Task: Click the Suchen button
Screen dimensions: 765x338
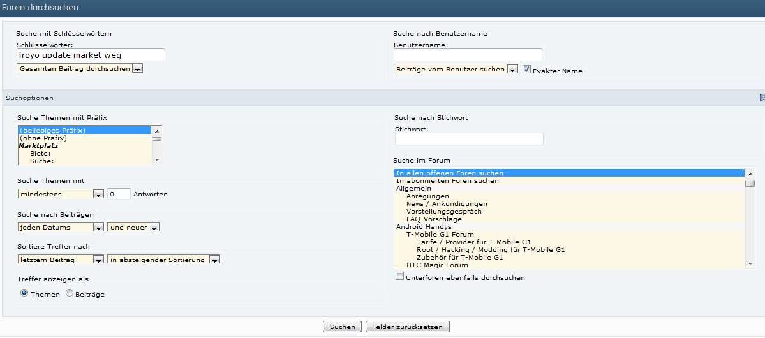Action: tap(342, 327)
